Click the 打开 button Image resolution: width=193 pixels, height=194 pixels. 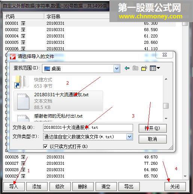coord(153,128)
